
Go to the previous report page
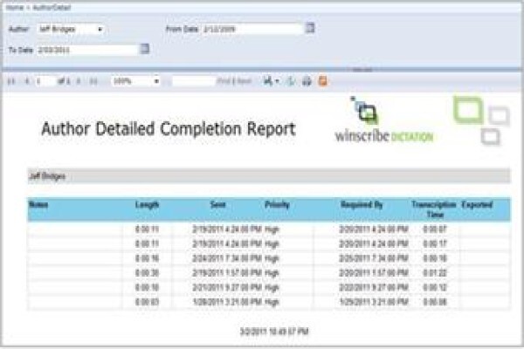27,81
